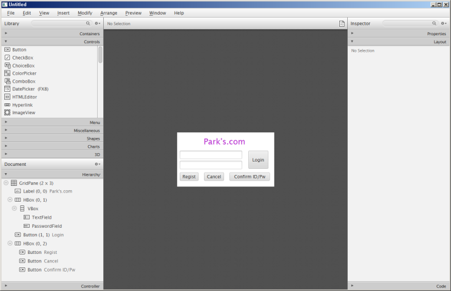Viewport: 451px width, 291px height.
Task: Click the Button control icon in Library
Action: 7,49
